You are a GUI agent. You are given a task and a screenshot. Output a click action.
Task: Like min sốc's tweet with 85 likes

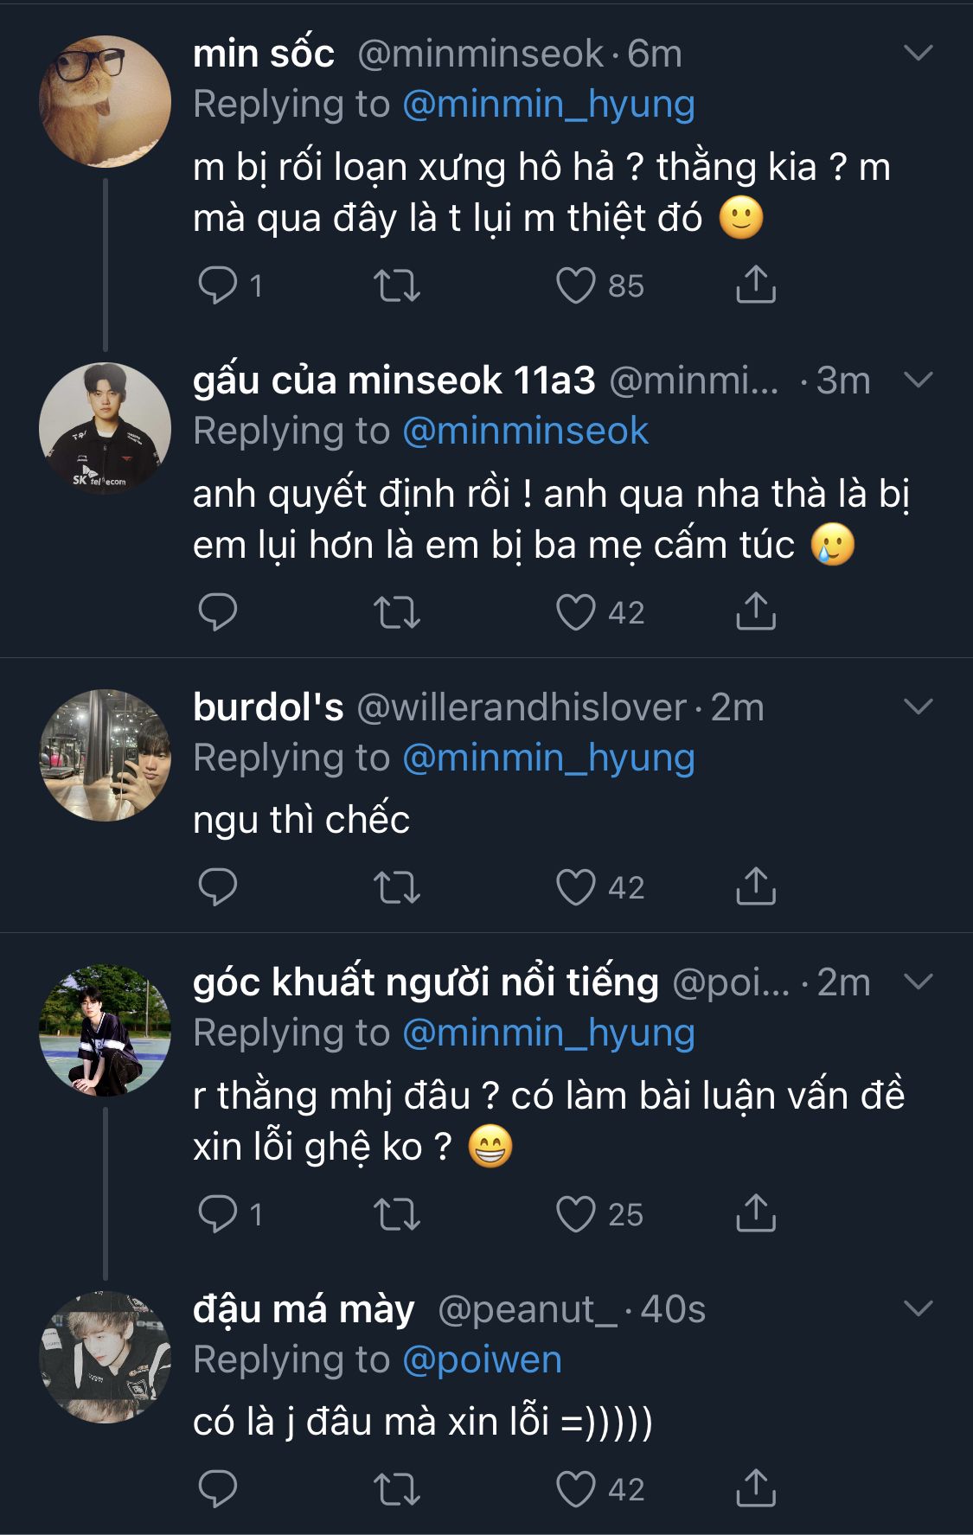coord(576,285)
